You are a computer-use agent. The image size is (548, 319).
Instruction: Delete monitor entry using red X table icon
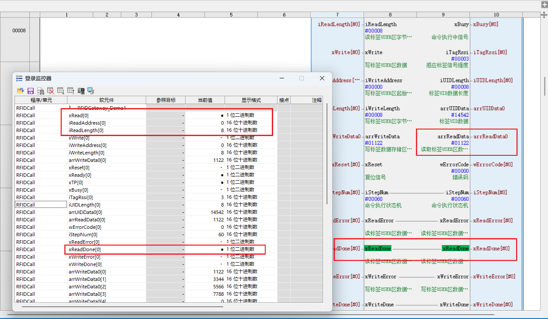[51, 91]
